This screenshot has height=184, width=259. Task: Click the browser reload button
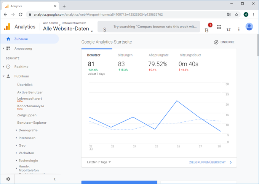[21, 15]
